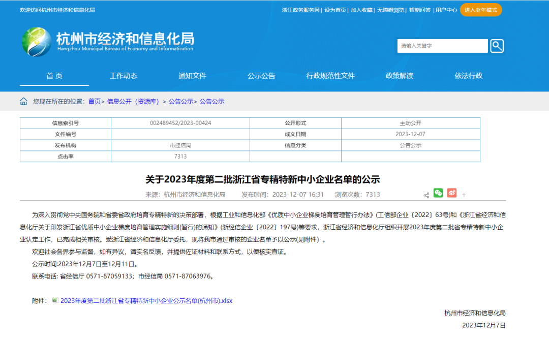Share the announcement via Weibo icon
549x342 pixels.
(x=451, y=193)
